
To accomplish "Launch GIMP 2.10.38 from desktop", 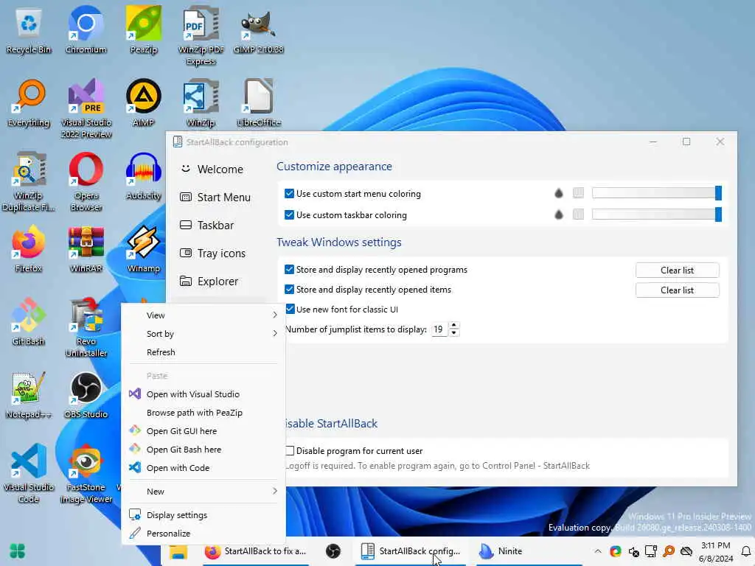I will pyautogui.click(x=259, y=29).
